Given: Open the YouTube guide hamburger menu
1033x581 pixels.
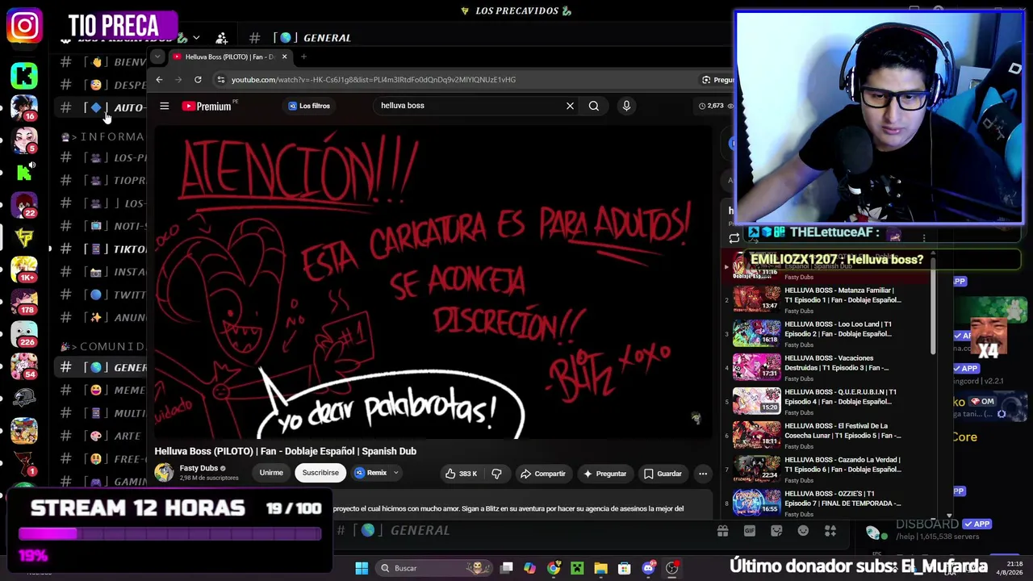Looking at the screenshot, I should (x=164, y=106).
